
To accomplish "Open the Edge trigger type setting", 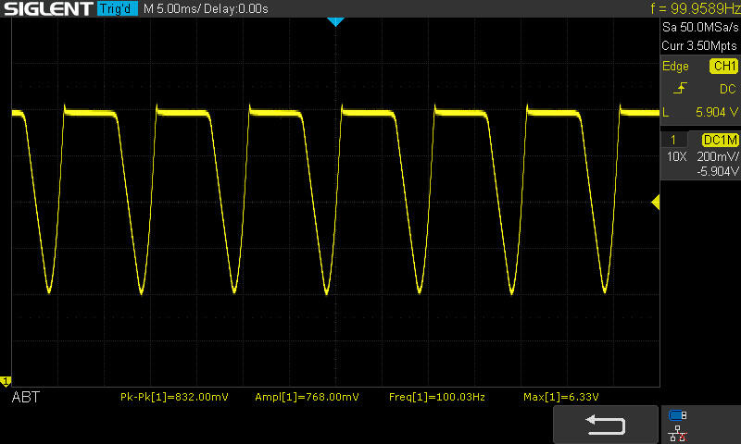I will 675,67.
